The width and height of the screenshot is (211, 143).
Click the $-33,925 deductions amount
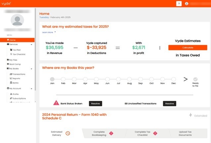[96, 47]
